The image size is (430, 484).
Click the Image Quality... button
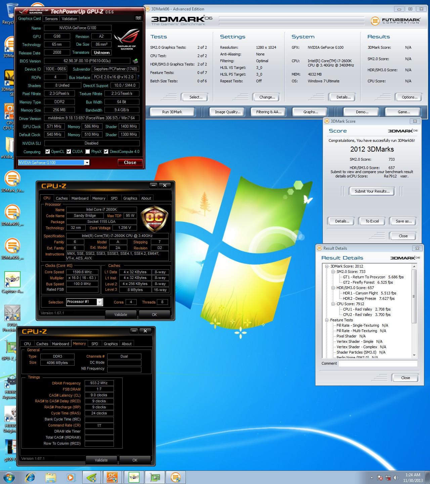coord(228,112)
